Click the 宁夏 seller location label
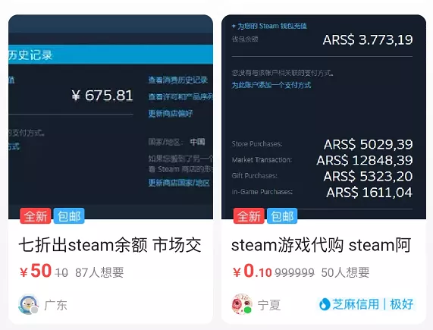The image size is (433, 330). click(269, 305)
